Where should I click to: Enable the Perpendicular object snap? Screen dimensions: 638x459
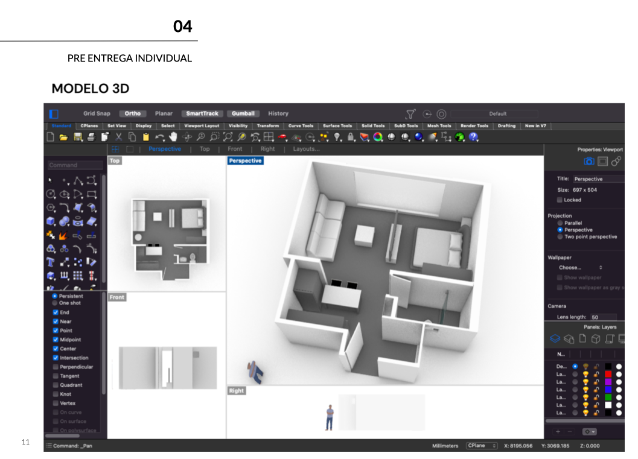(56, 367)
